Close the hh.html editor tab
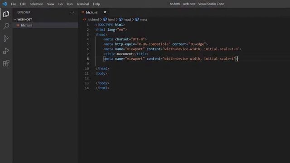 (105, 12)
